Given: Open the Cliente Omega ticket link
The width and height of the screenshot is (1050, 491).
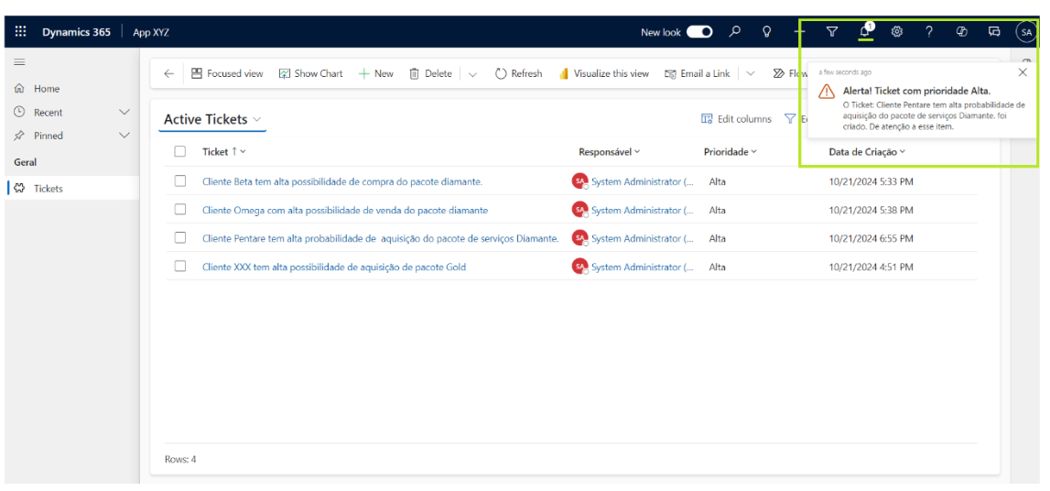Looking at the screenshot, I should click(x=344, y=211).
